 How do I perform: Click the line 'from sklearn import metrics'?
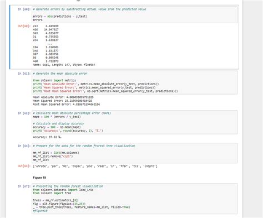pos(54,80)
